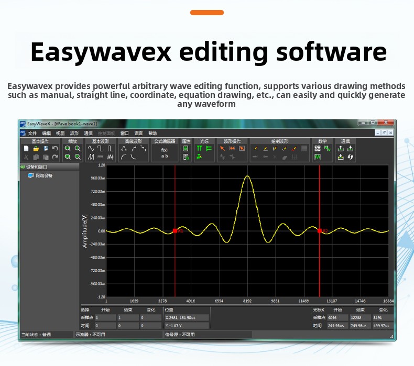Image resolution: width=414 pixels, height=366 pixels.
Task: Click the top-left magnifier icon in 缩放
Action: click(x=68, y=149)
